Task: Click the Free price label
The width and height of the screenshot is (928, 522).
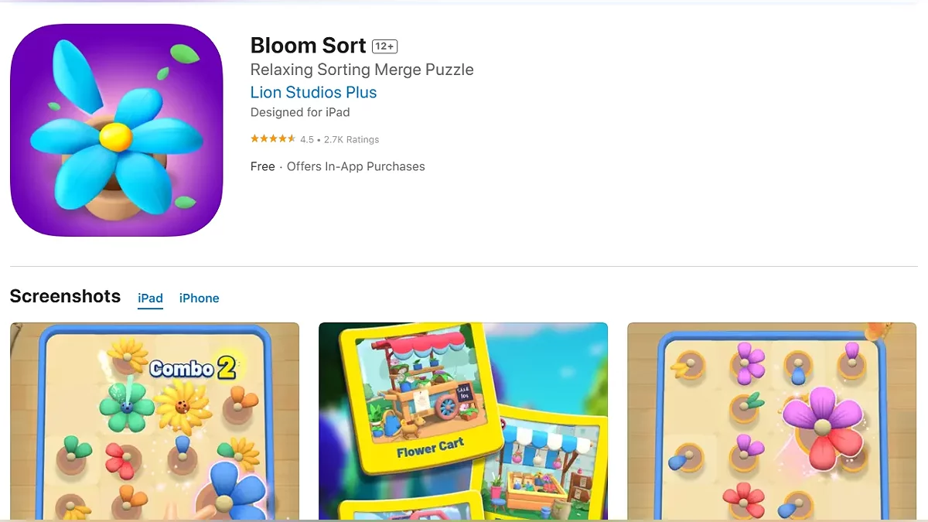Action: pos(263,166)
